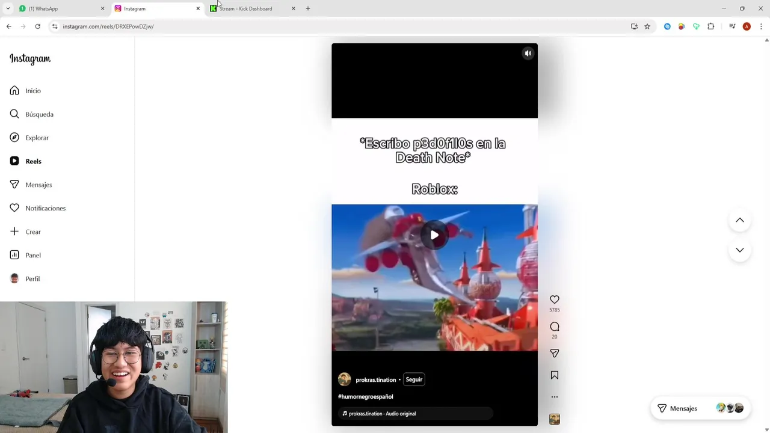770x433 pixels.
Task: Click install app icon in address bar
Action: click(634, 26)
